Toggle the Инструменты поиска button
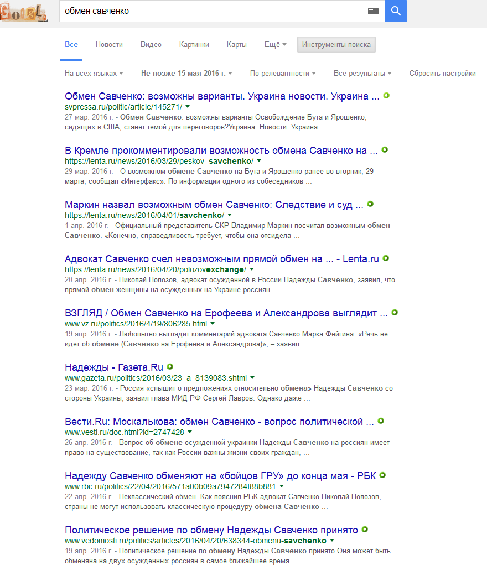This screenshot has height=576, width=487. [x=336, y=44]
